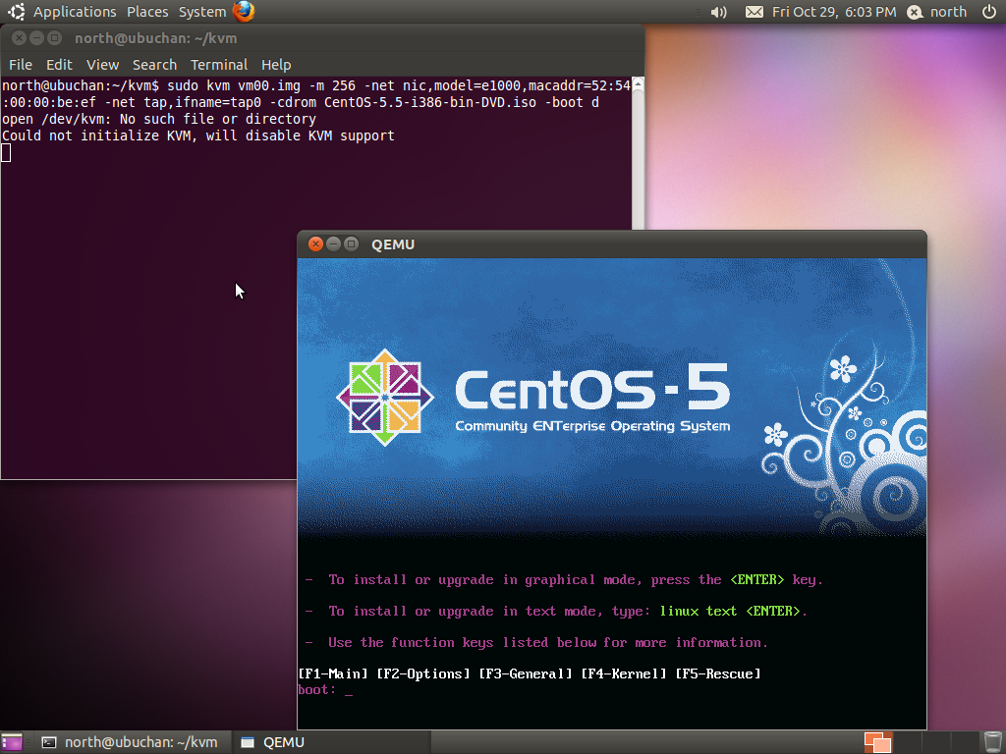The height and width of the screenshot is (754, 1006).
Task: Close the QEMU window
Action: (x=315, y=243)
